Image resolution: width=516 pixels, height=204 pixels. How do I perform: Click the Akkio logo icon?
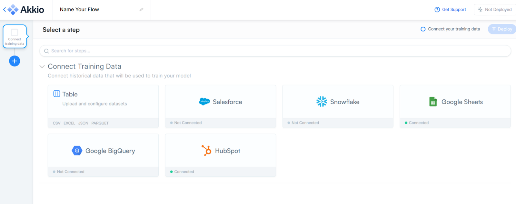tap(13, 10)
